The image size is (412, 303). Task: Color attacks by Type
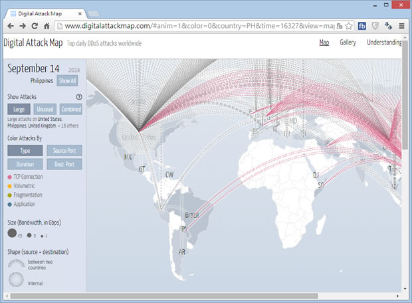point(25,151)
